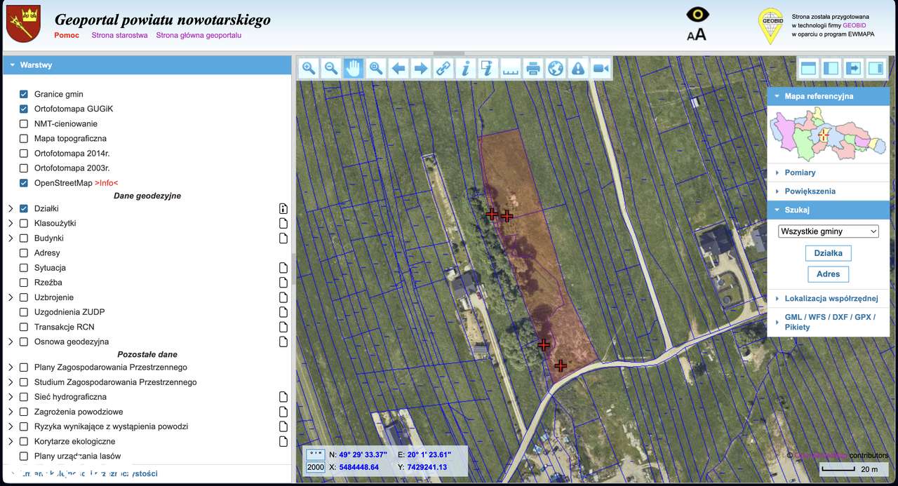
Task: Click the document icon beside Sieć hydrograficzna
Action: pos(283,397)
